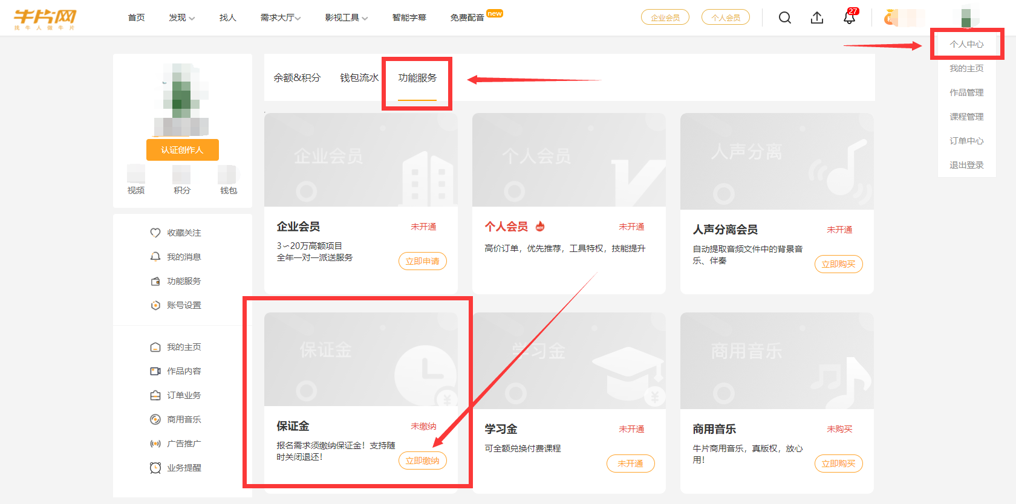Viewport: 1016px width, 504px height.
Task: Expand the 需求大厅 dropdown menu
Action: pos(281,18)
